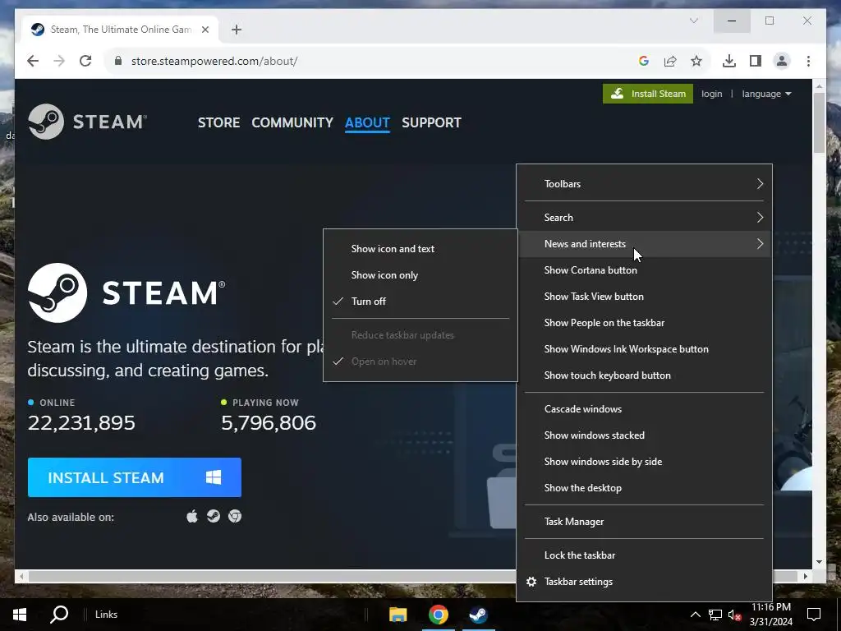The width and height of the screenshot is (841, 631).
Task: Choose Show the desktop
Action: pyautogui.click(x=644, y=488)
